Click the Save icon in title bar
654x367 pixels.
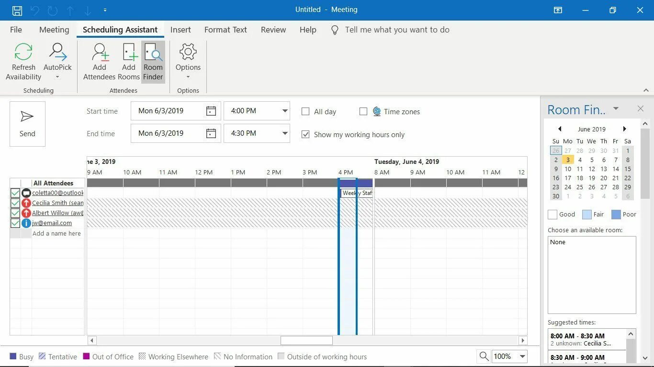coord(17,10)
